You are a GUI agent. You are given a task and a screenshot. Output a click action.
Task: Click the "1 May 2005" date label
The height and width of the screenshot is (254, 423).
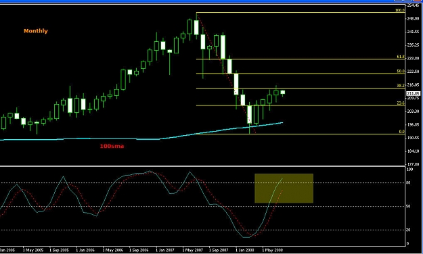[33, 250]
